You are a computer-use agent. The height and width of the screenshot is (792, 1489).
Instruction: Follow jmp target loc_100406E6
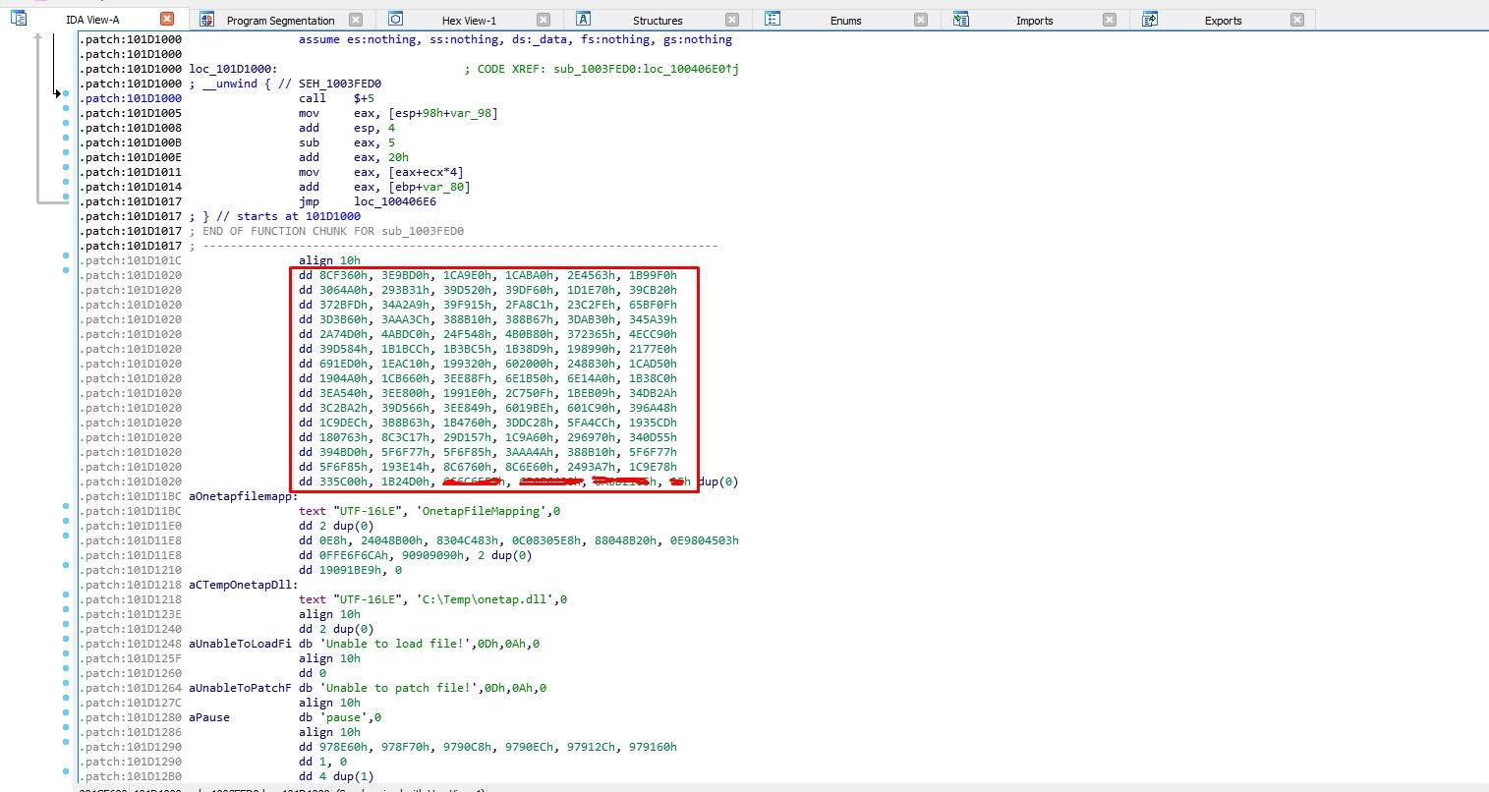click(x=395, y=201)
